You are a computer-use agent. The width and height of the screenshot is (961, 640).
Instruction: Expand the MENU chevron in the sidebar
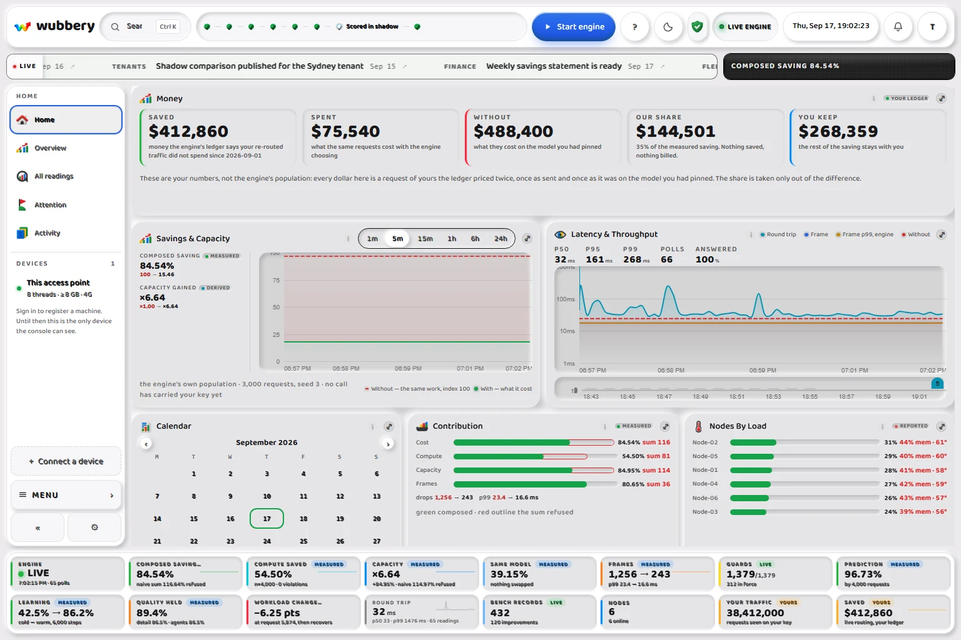[x=112, y=496]
